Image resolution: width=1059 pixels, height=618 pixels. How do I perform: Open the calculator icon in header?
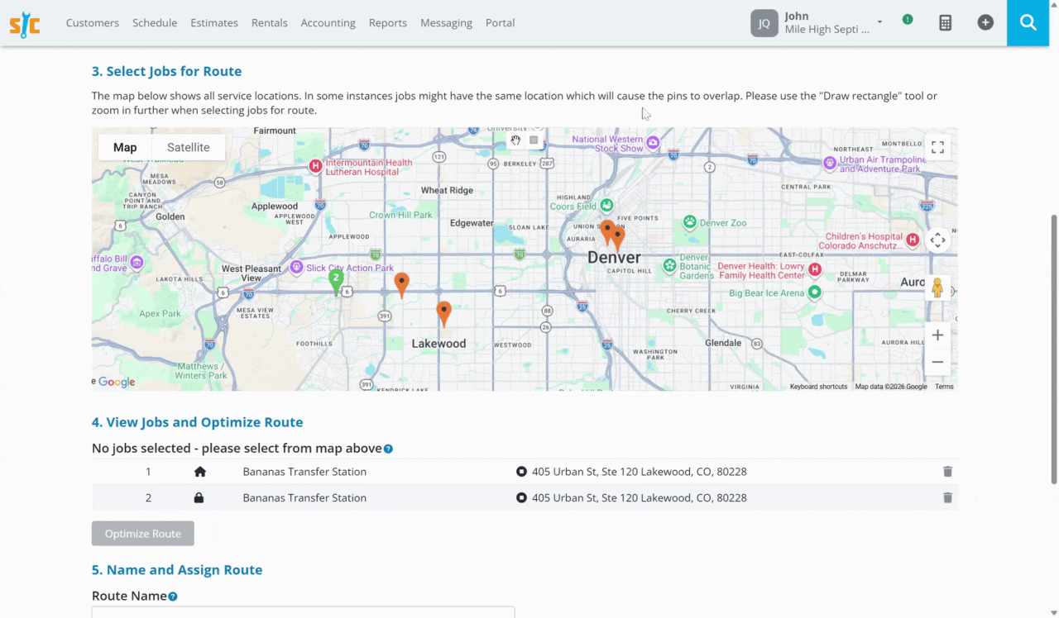(946, 23)
